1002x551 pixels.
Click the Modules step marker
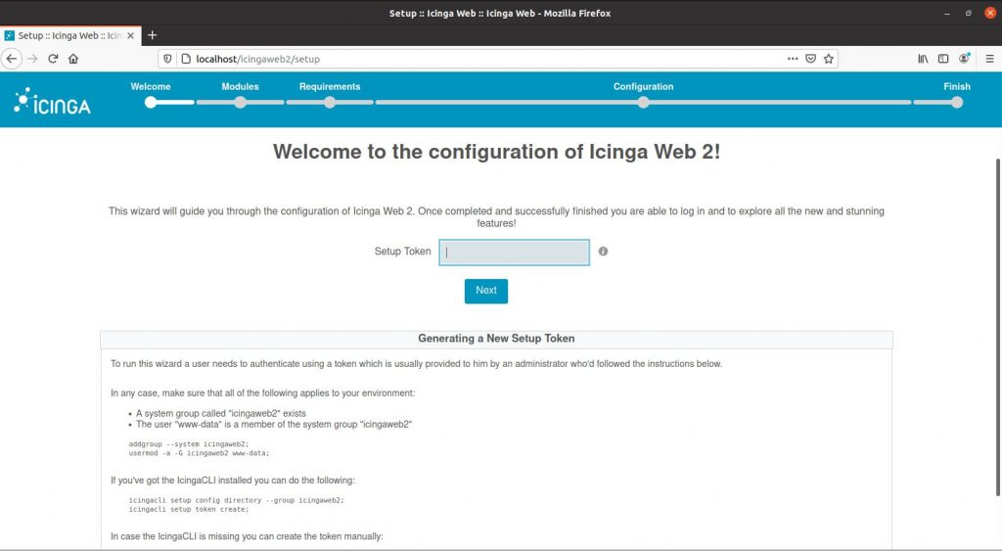click(x=241, y=103)
